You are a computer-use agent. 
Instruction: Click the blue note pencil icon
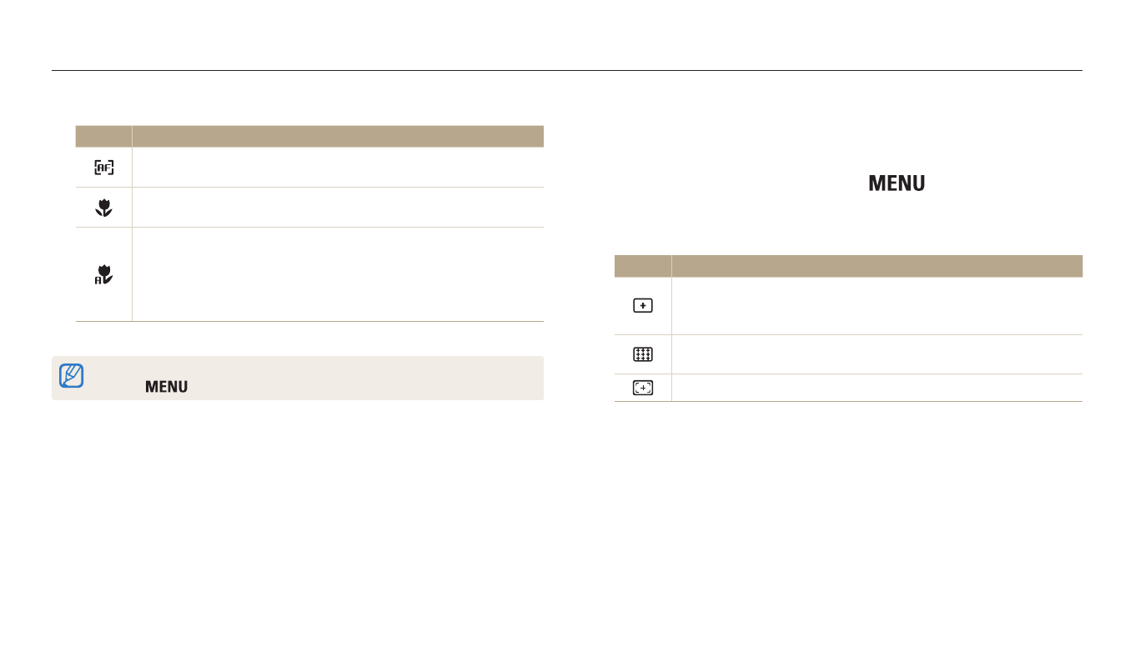(72, 377)
